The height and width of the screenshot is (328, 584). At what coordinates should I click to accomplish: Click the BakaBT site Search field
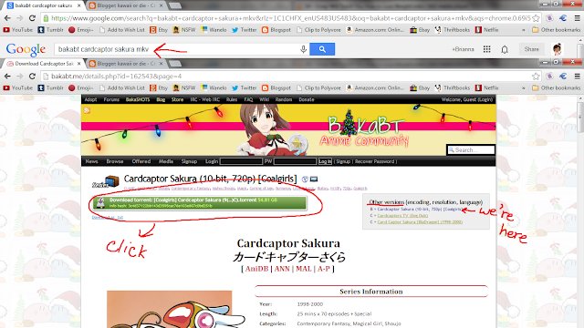471,149
